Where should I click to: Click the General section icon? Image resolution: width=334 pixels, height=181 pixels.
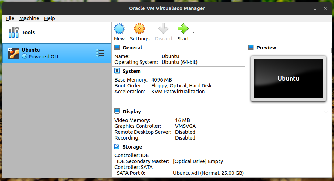coord(117,48)
